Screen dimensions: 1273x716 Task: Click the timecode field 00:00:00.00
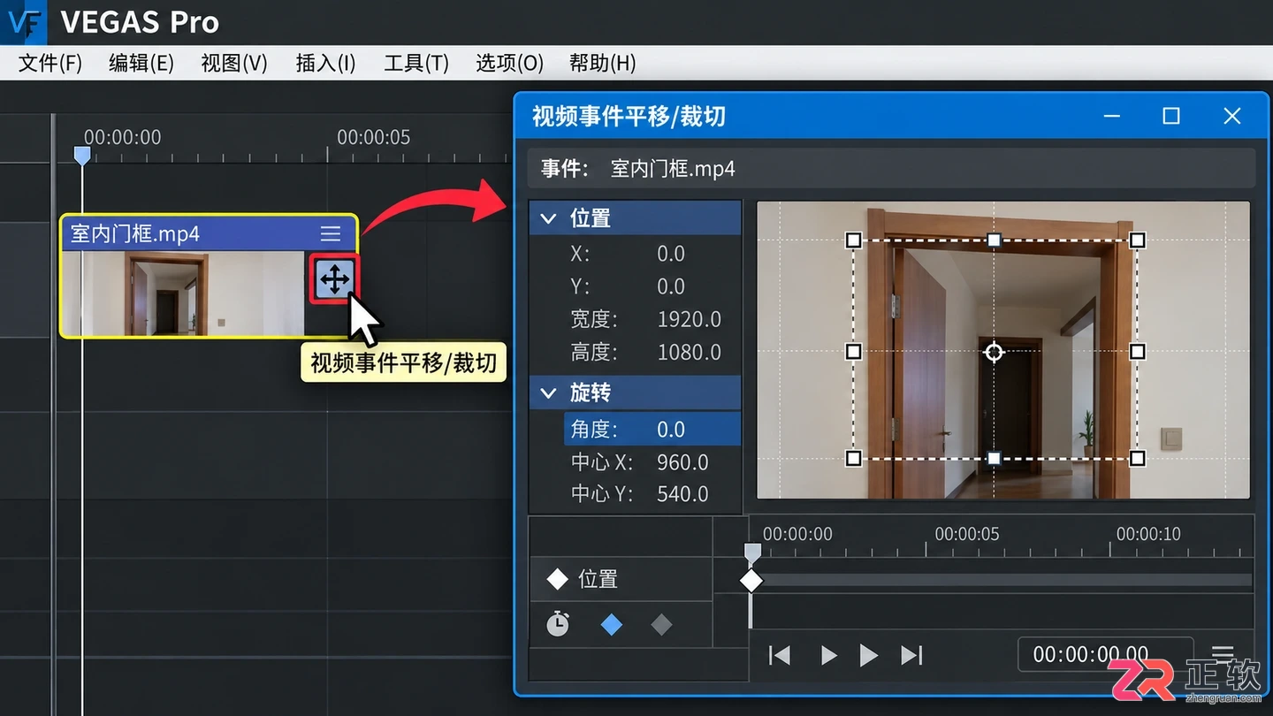pyautogui.click(x=1106, y=654)
